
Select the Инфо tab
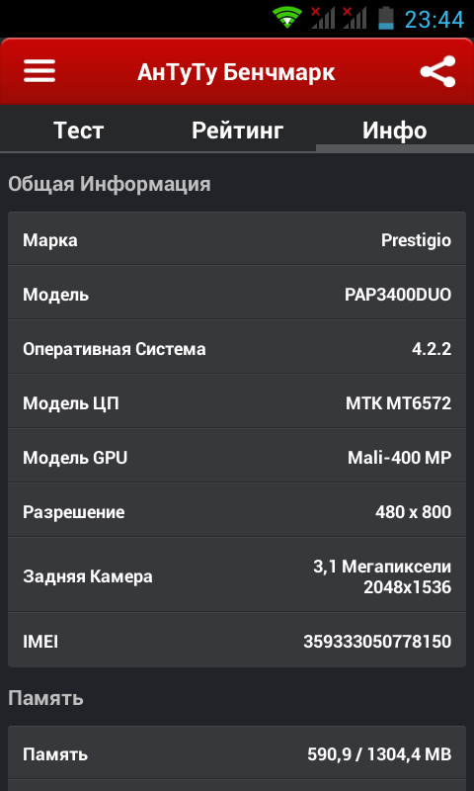point(395,131)
